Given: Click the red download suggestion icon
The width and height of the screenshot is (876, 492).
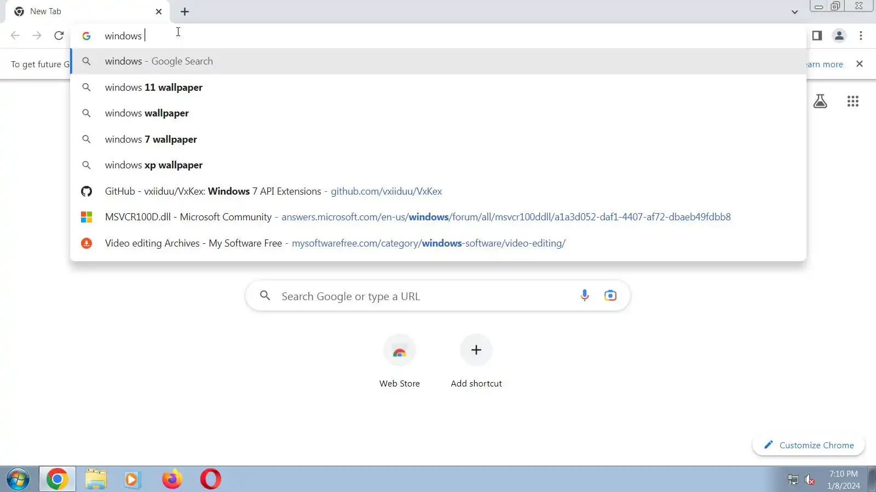Looking at the screenshot, I should (87, 243).
